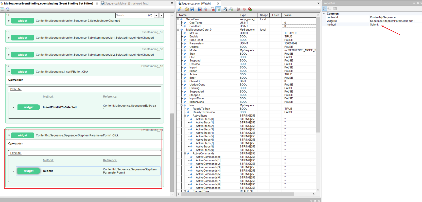This screenshot has width=422, height=202.
Task: Click the save-with-red-marker floppy icon in Watch toolbar
Action: point(200,9)
